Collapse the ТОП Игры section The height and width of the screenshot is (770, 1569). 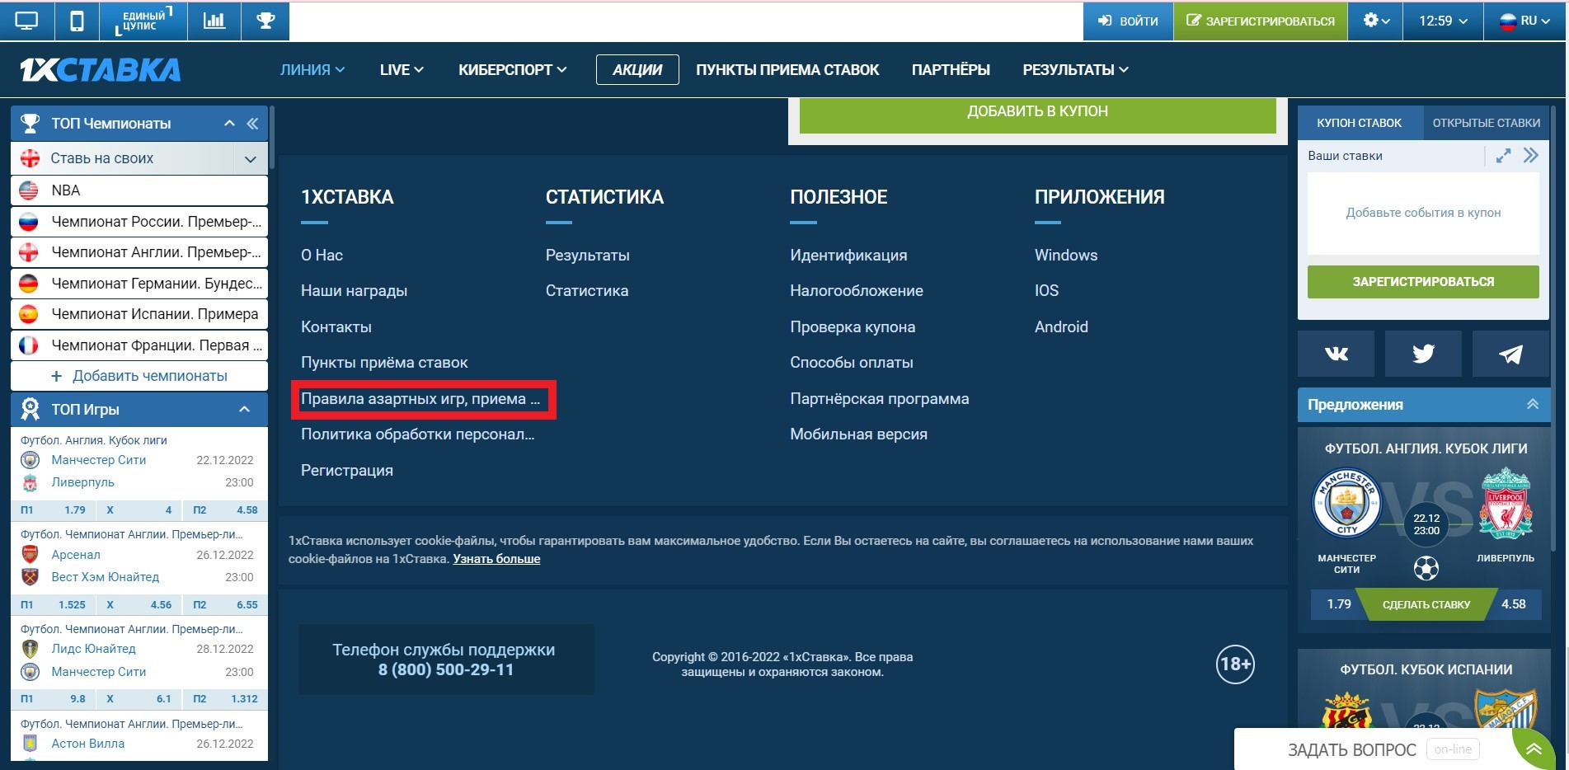[x=244, y=410]
